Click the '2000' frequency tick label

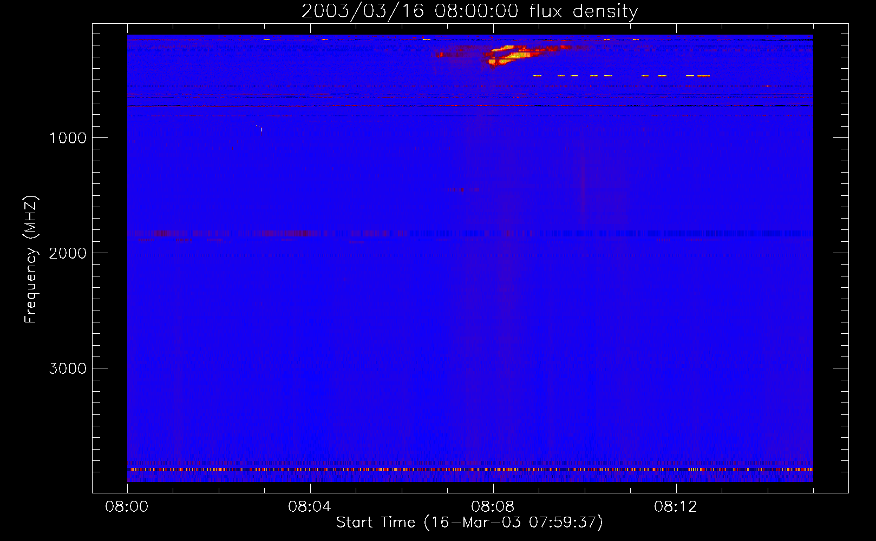pyautogui.click(x=68, y=253)
